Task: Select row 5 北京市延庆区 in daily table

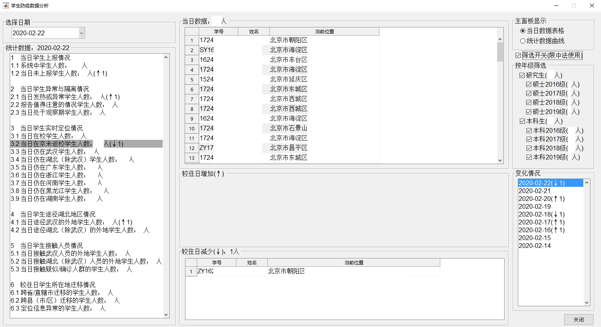Action: [289, 79]
